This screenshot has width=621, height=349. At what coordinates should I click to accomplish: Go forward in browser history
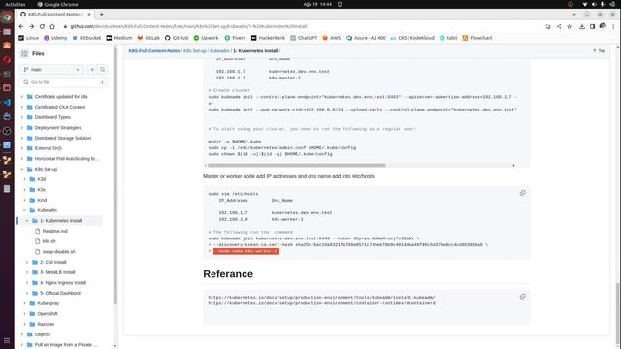click(31, 26)
